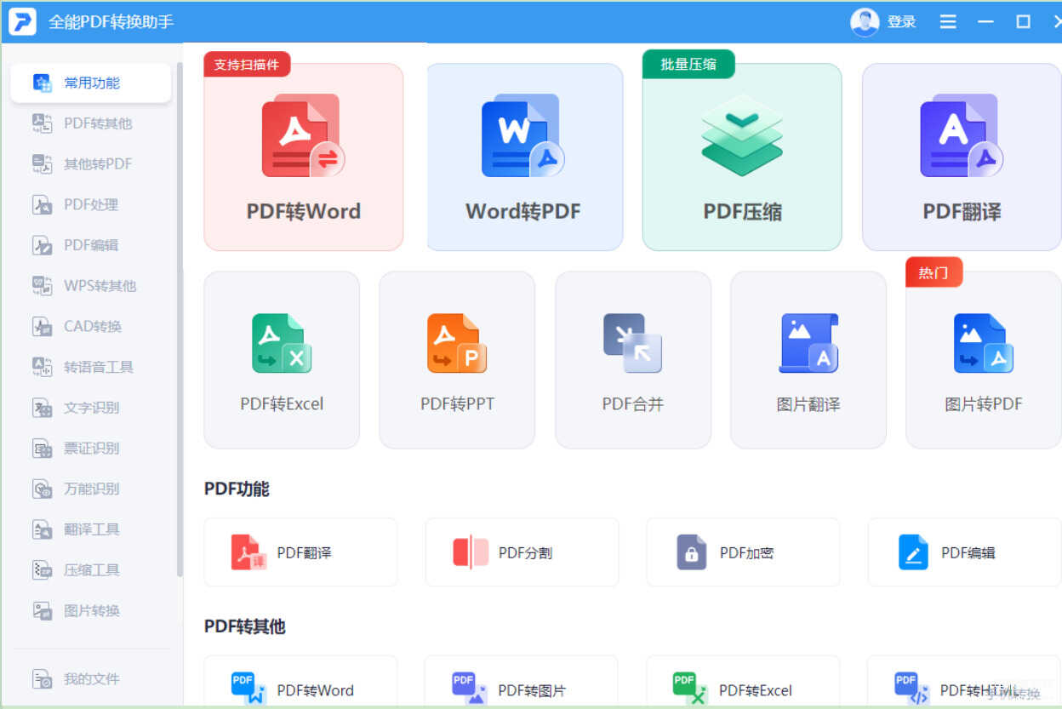
Task: Launch the PDF压缩 compression tool
Action: [742, 157]
